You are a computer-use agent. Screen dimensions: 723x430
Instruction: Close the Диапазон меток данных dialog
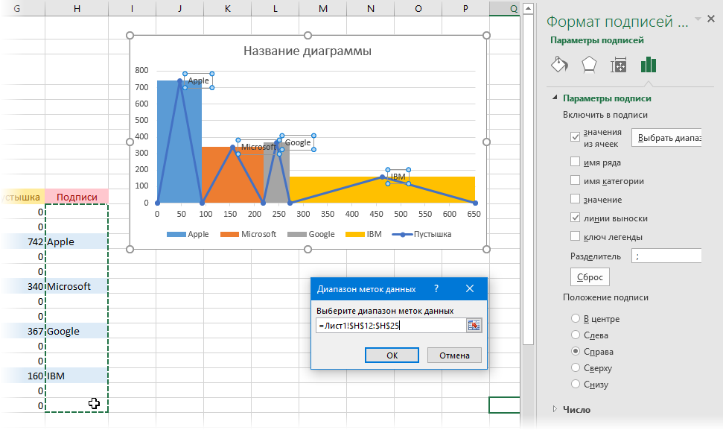click(x=470, y=289)
